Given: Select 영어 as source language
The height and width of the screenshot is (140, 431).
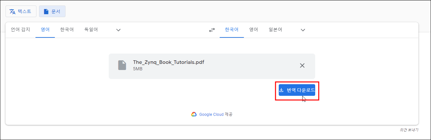Looking at the screenshot, I should pos(45,30).
